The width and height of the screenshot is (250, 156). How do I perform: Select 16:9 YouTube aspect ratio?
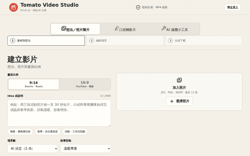coord(84,84)
